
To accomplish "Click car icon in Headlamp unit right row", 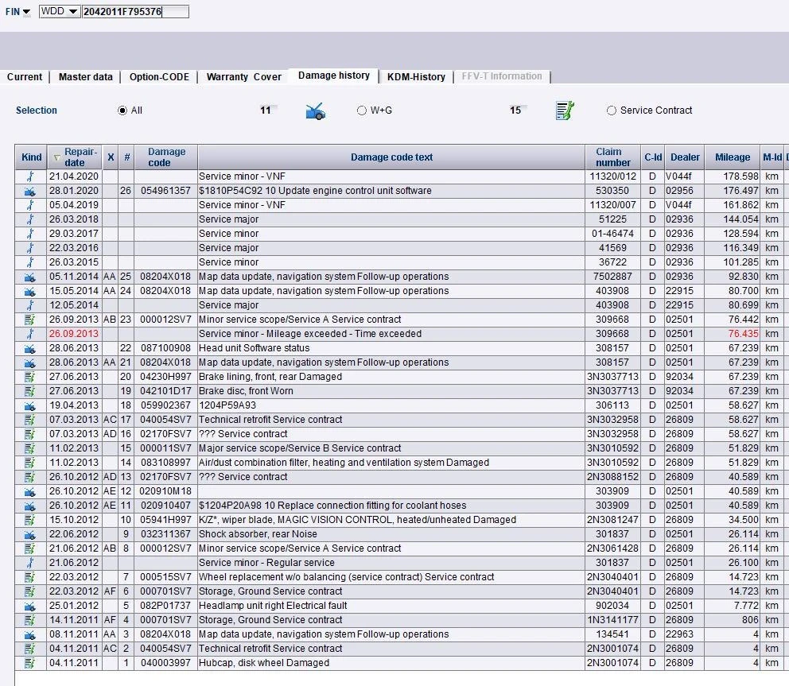I will tap(30, 606).
